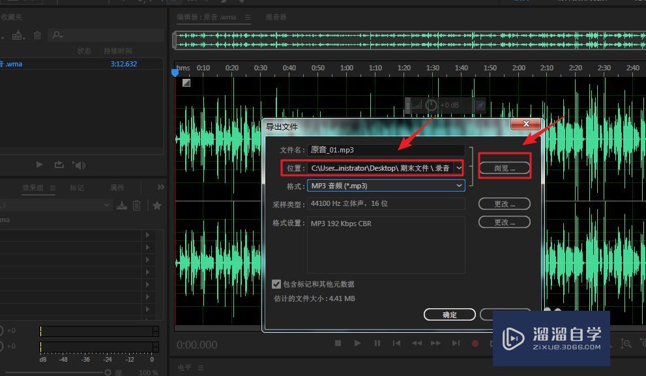Click the blue playhead marker on timeline
This screenshot has width=646, height=376.
tap(175, 73)
